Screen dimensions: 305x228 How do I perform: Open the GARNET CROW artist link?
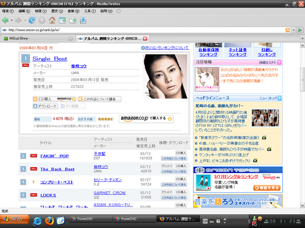[110, 193]
